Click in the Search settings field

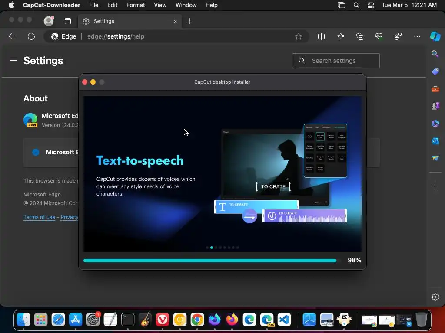coord(336,61)
